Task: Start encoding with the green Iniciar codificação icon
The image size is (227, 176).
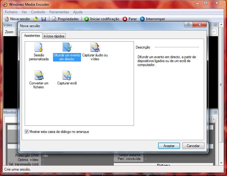Action: coord(87,19)
